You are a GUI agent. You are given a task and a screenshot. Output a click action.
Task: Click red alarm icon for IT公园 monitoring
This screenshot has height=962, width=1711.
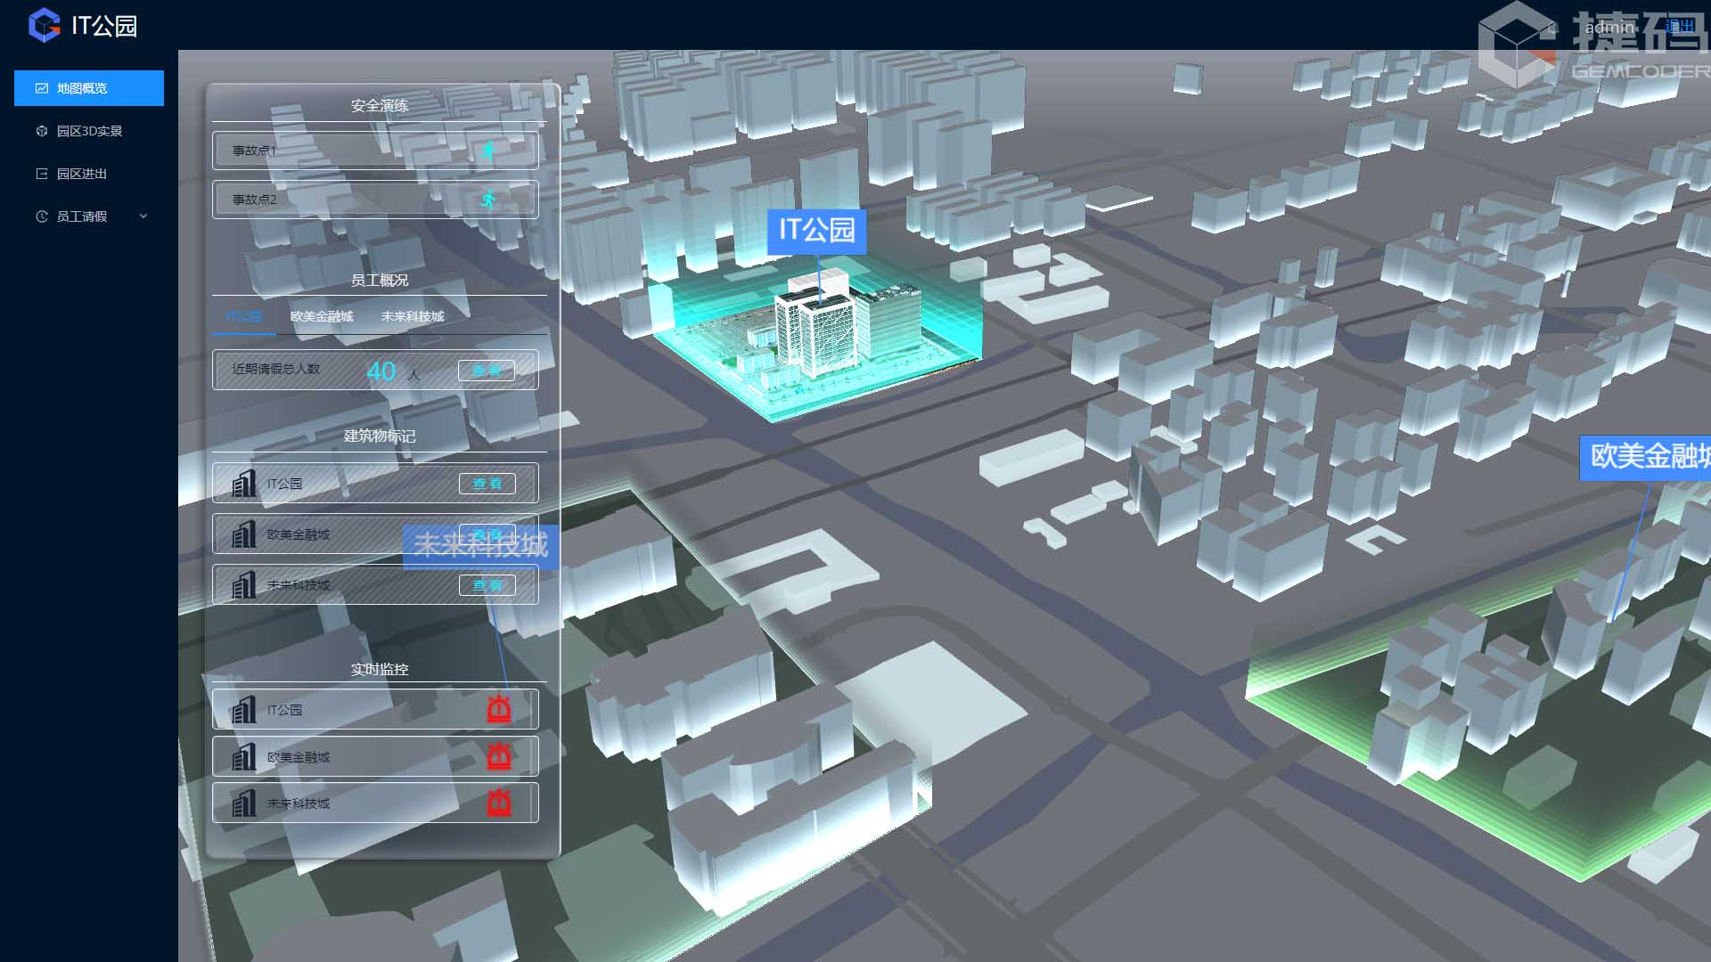499,709
